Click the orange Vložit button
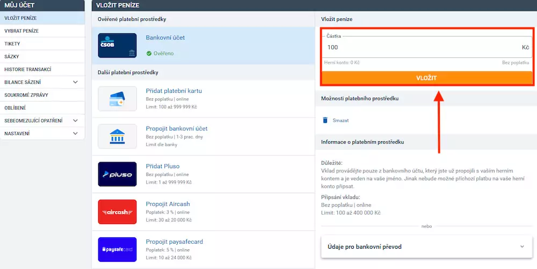This screenshot has height=269, width=537. [x=427, y=78]
